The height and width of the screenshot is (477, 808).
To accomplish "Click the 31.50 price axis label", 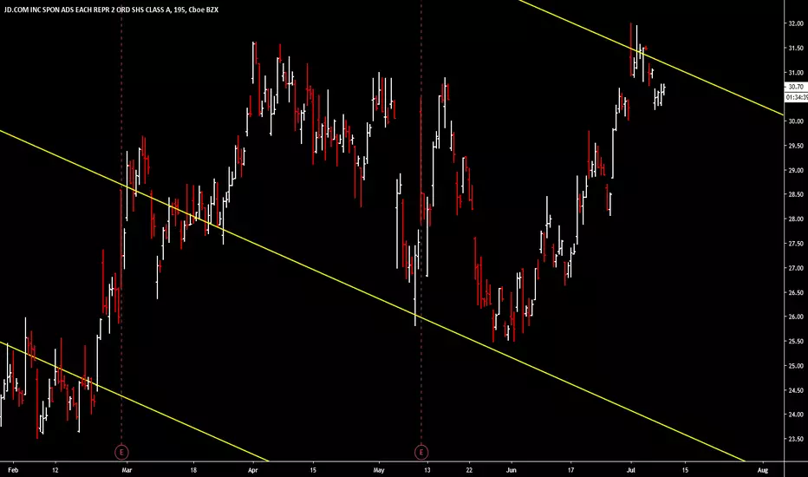I will (796, 48).
